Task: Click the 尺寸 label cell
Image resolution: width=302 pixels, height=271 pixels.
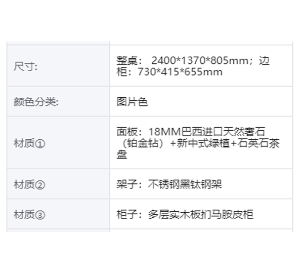Action: click(x=58, y=66)
